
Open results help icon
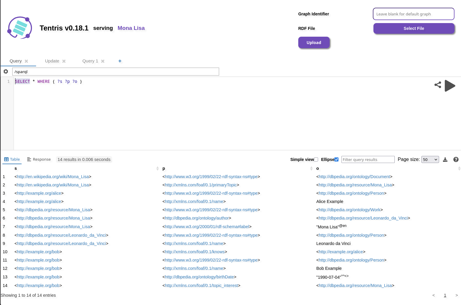click(456, 159)
